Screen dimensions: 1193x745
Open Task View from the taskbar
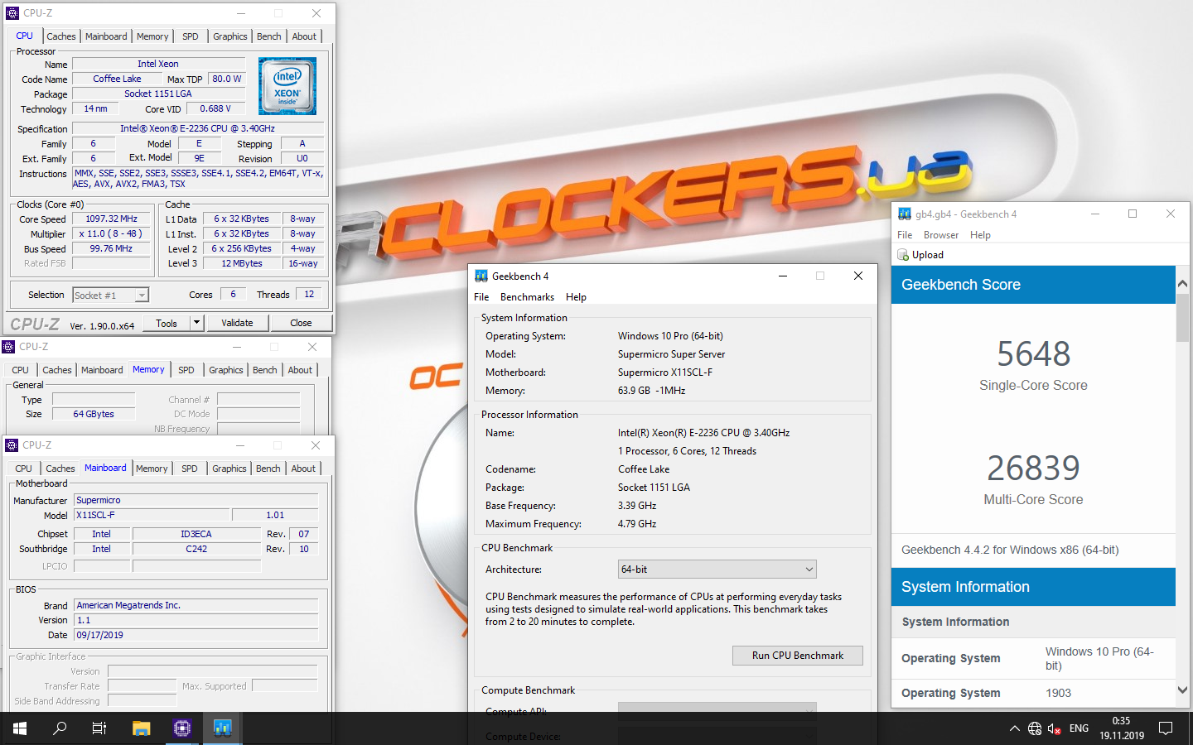coord(99,728)
